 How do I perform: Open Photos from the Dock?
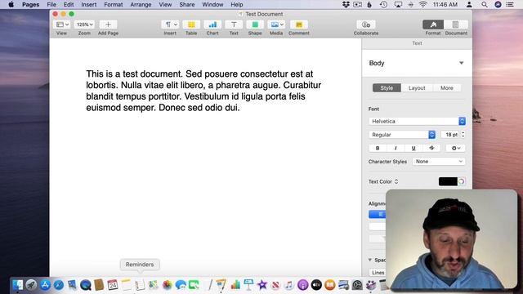167,285
